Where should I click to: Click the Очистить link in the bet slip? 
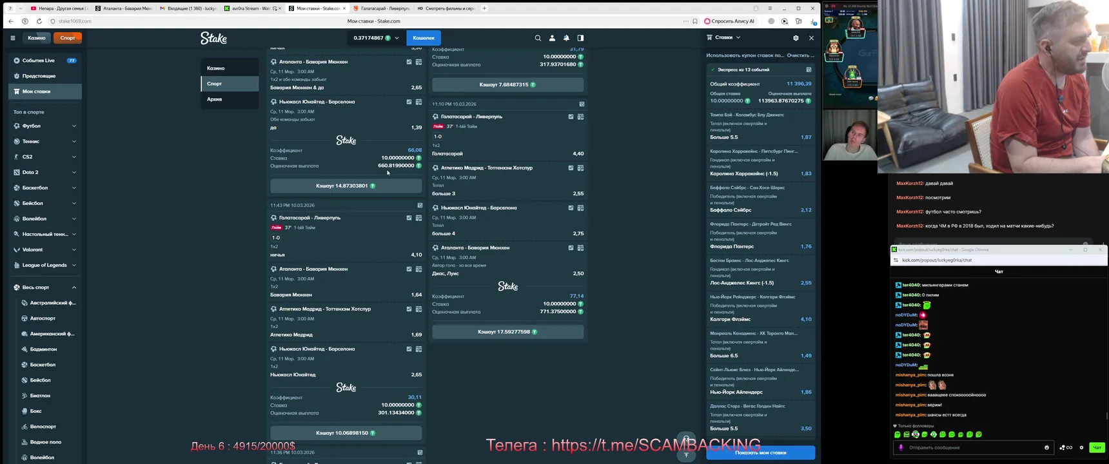(801, 55)
